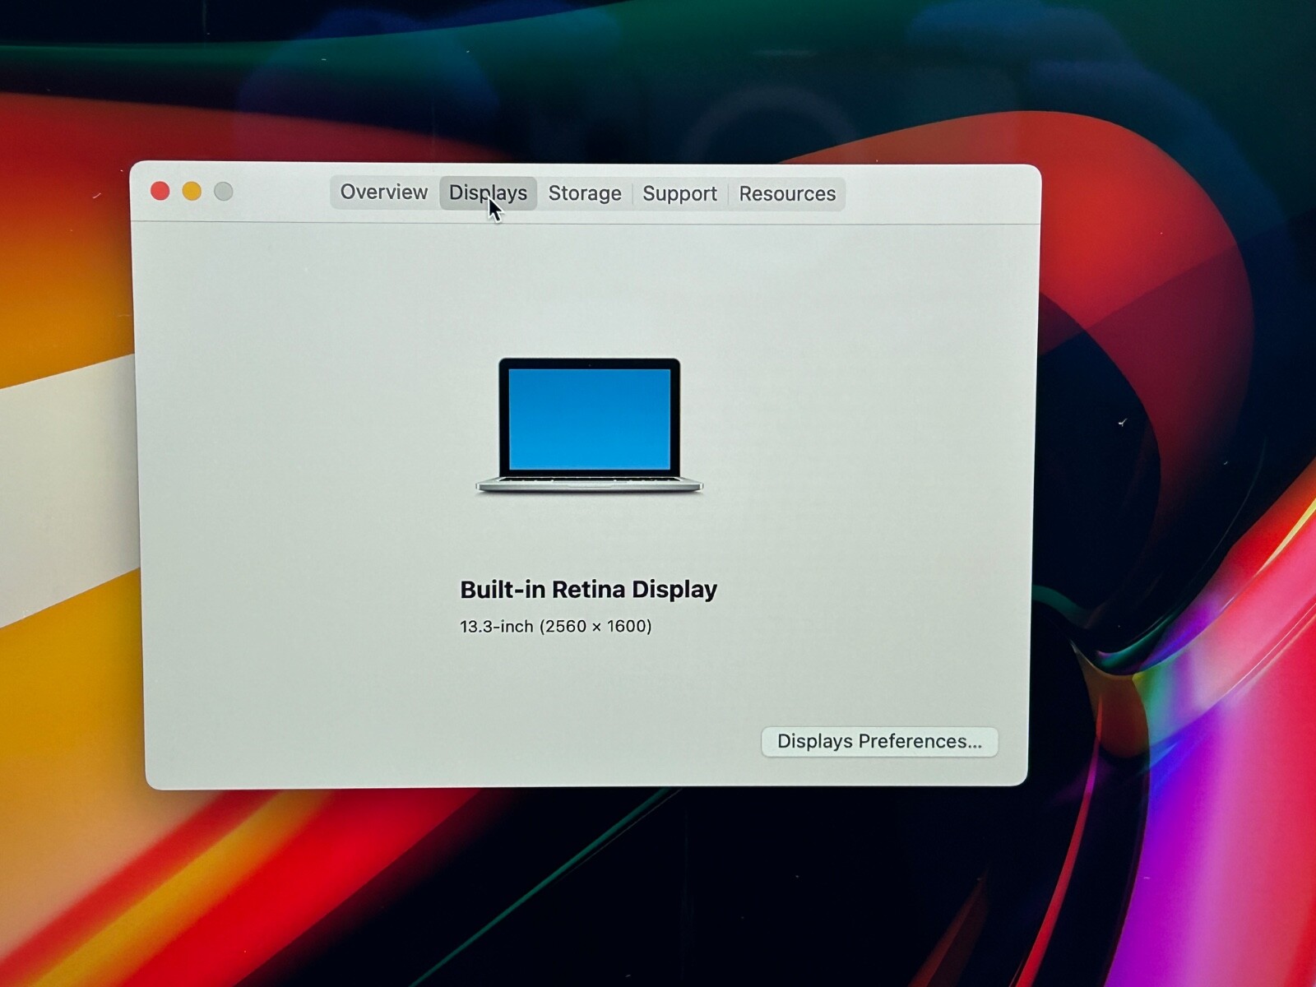Click the Displays Preferences button
The height and width of the screenshot is (987, 1316).
[x=879, y=741]
